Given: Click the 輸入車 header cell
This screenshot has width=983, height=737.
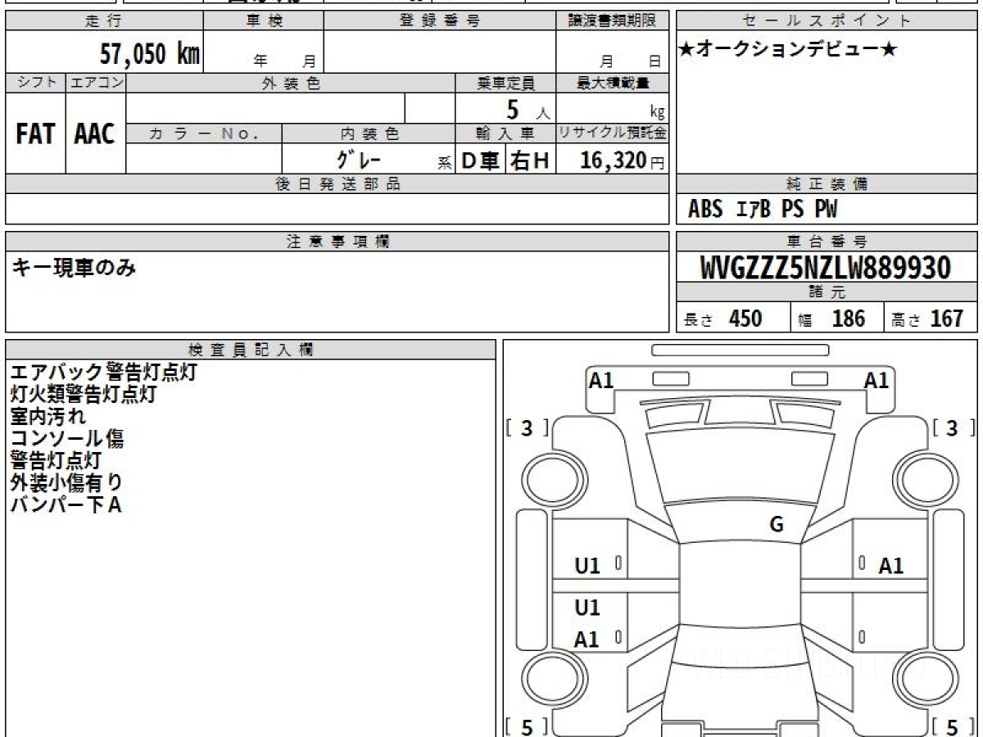Looking at the screenshot, I should coord(505,133).
